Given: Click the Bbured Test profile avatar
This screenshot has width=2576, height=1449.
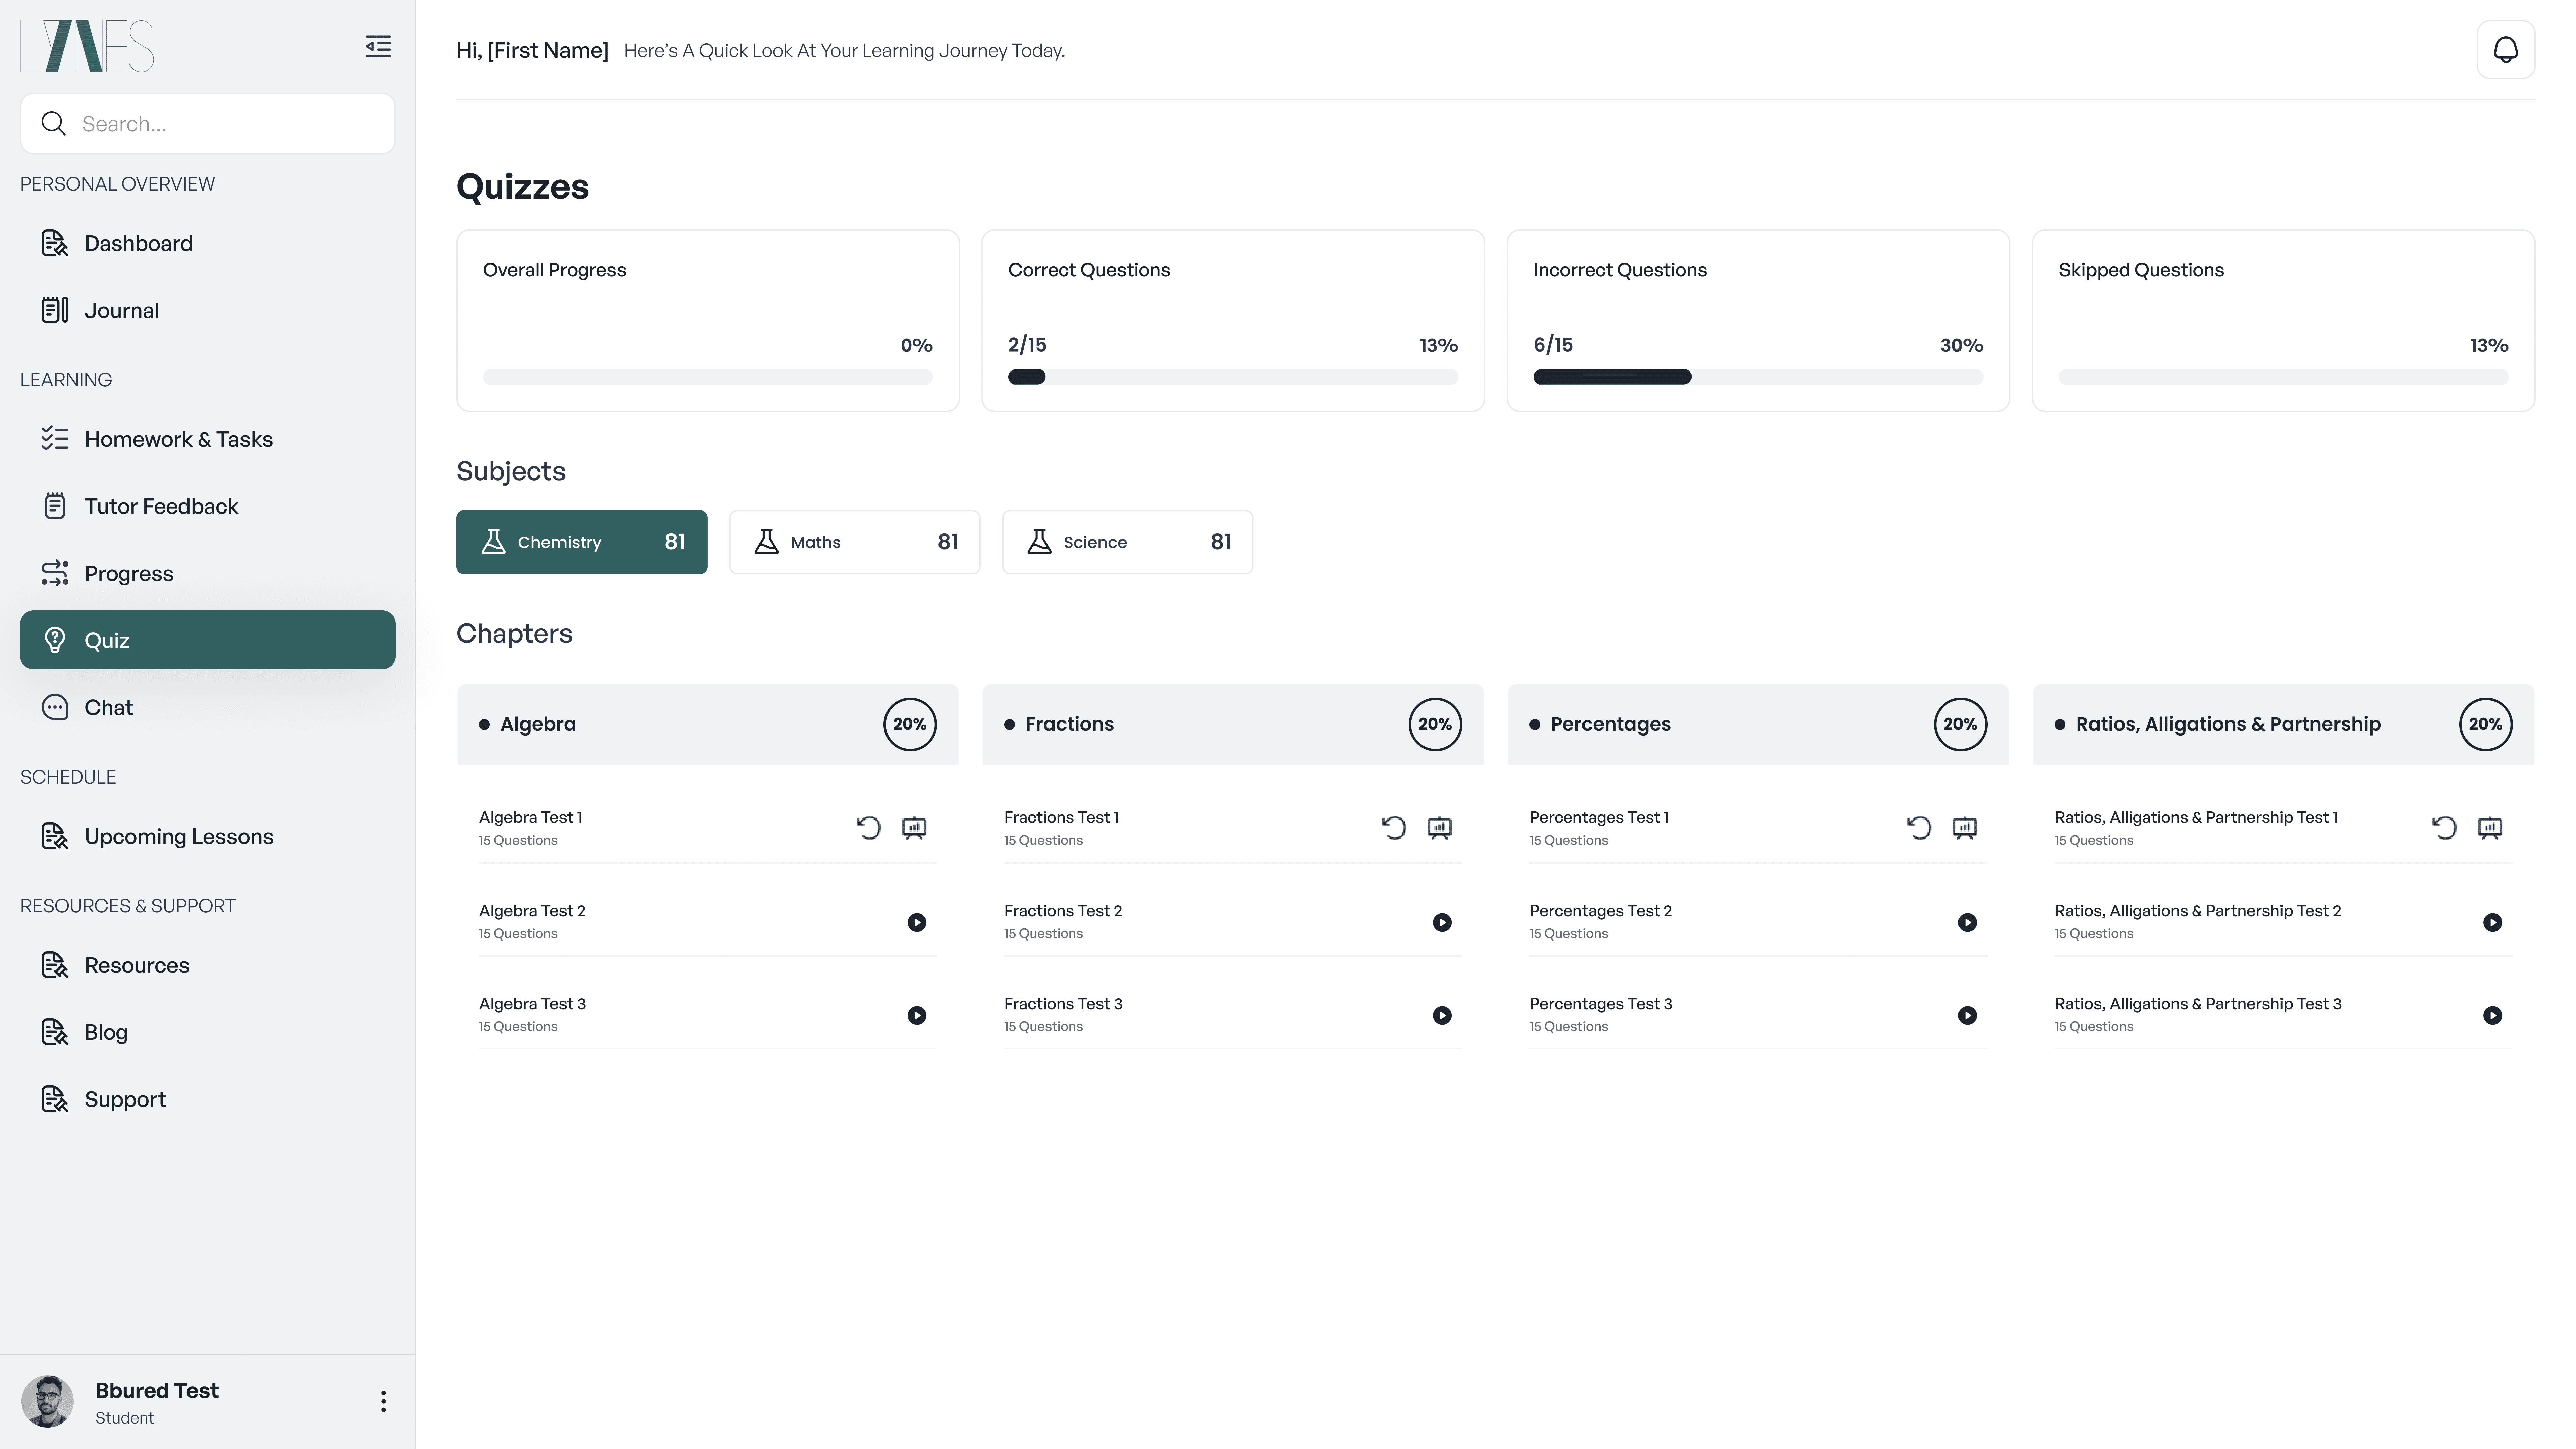Looking at the screenshot, I should 48,1401.
